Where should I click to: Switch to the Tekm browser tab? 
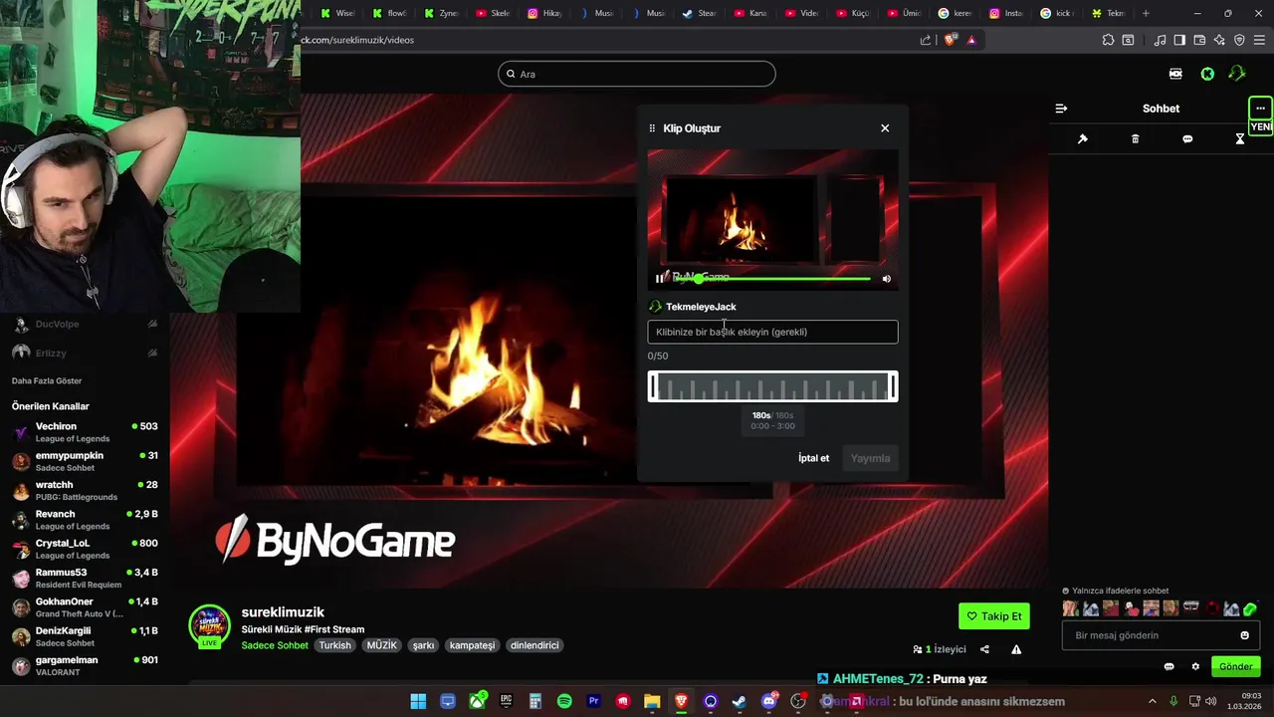tap(1108, 13)
